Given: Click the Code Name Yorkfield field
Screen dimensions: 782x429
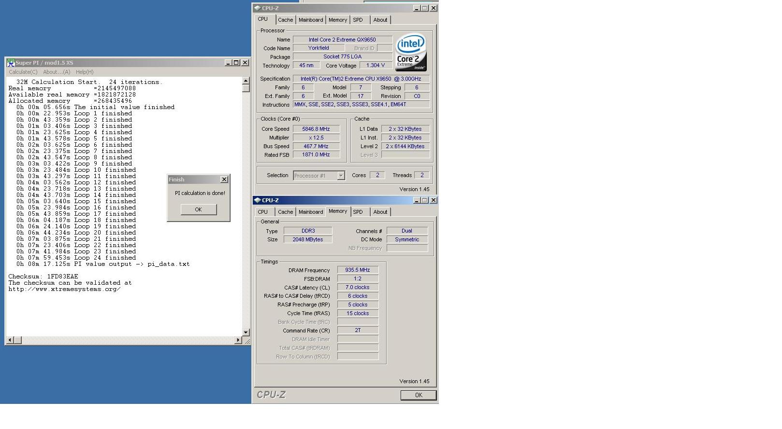Looking at the screenshot, I should pos(319,48).
